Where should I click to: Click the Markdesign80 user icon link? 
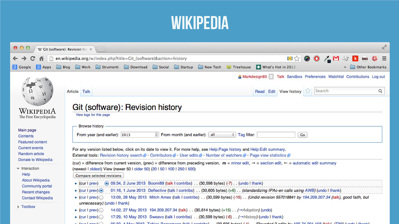point(240,77)
